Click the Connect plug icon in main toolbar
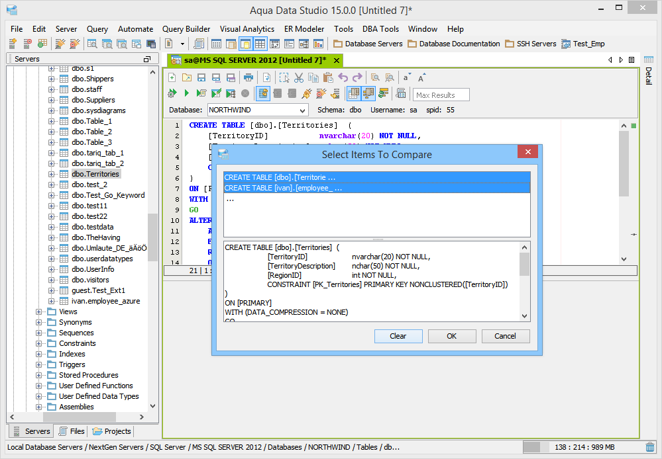Screen dimensions: 662x459 pos(60,44)
